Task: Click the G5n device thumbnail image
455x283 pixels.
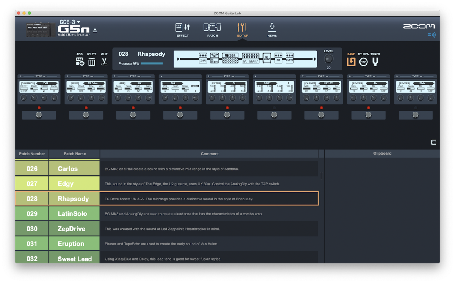Action: 41,30
